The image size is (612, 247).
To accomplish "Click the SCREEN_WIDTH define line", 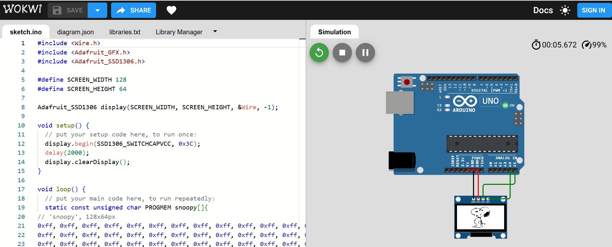I will 82,79.
